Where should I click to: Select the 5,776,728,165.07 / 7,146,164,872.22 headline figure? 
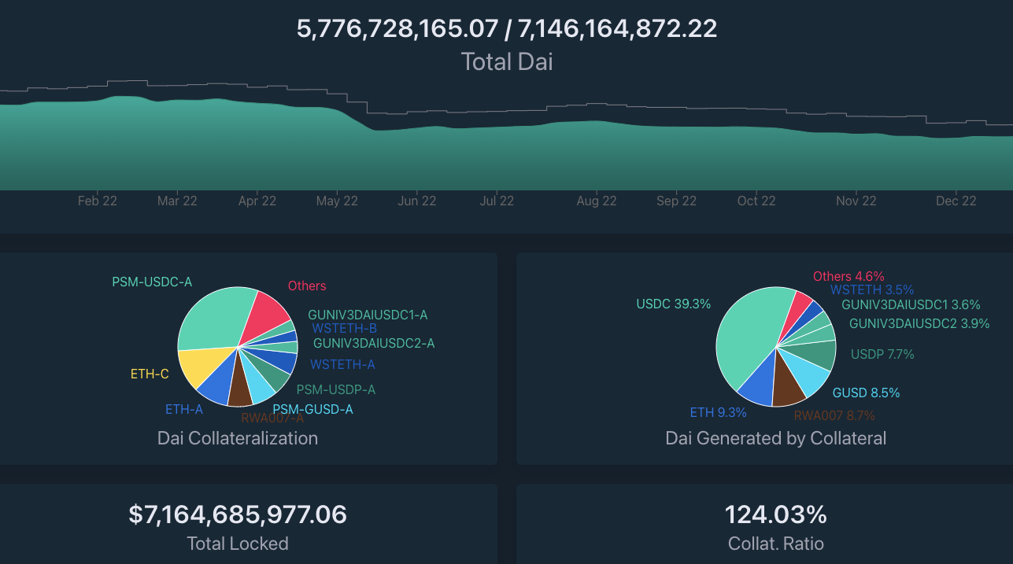click(507, 29)
